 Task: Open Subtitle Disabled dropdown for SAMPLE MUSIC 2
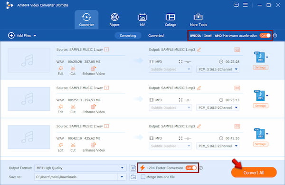[x=171, y=146]
